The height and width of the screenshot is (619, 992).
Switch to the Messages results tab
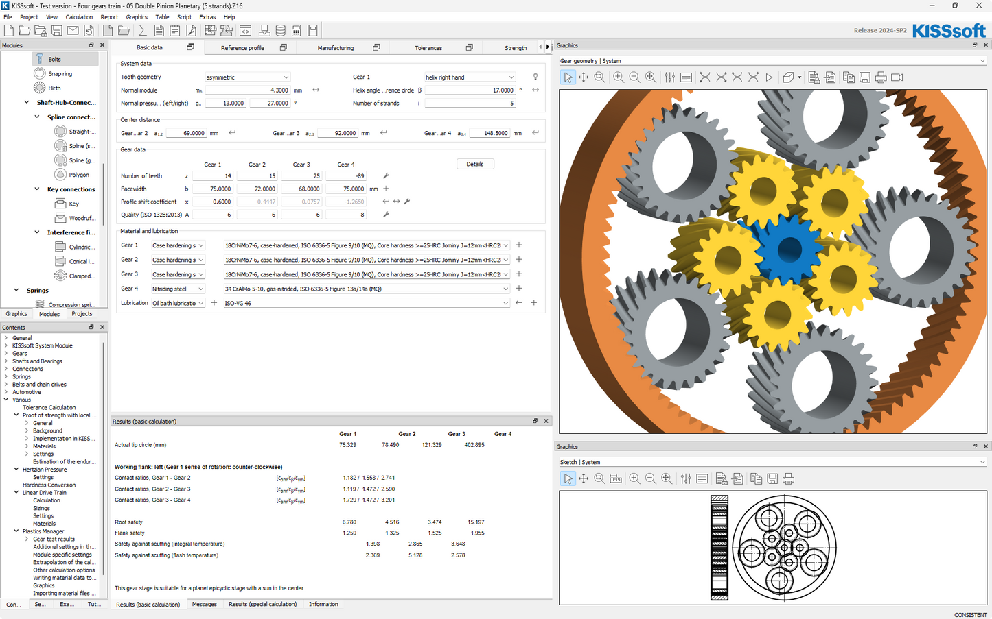[x=204, y=604]
